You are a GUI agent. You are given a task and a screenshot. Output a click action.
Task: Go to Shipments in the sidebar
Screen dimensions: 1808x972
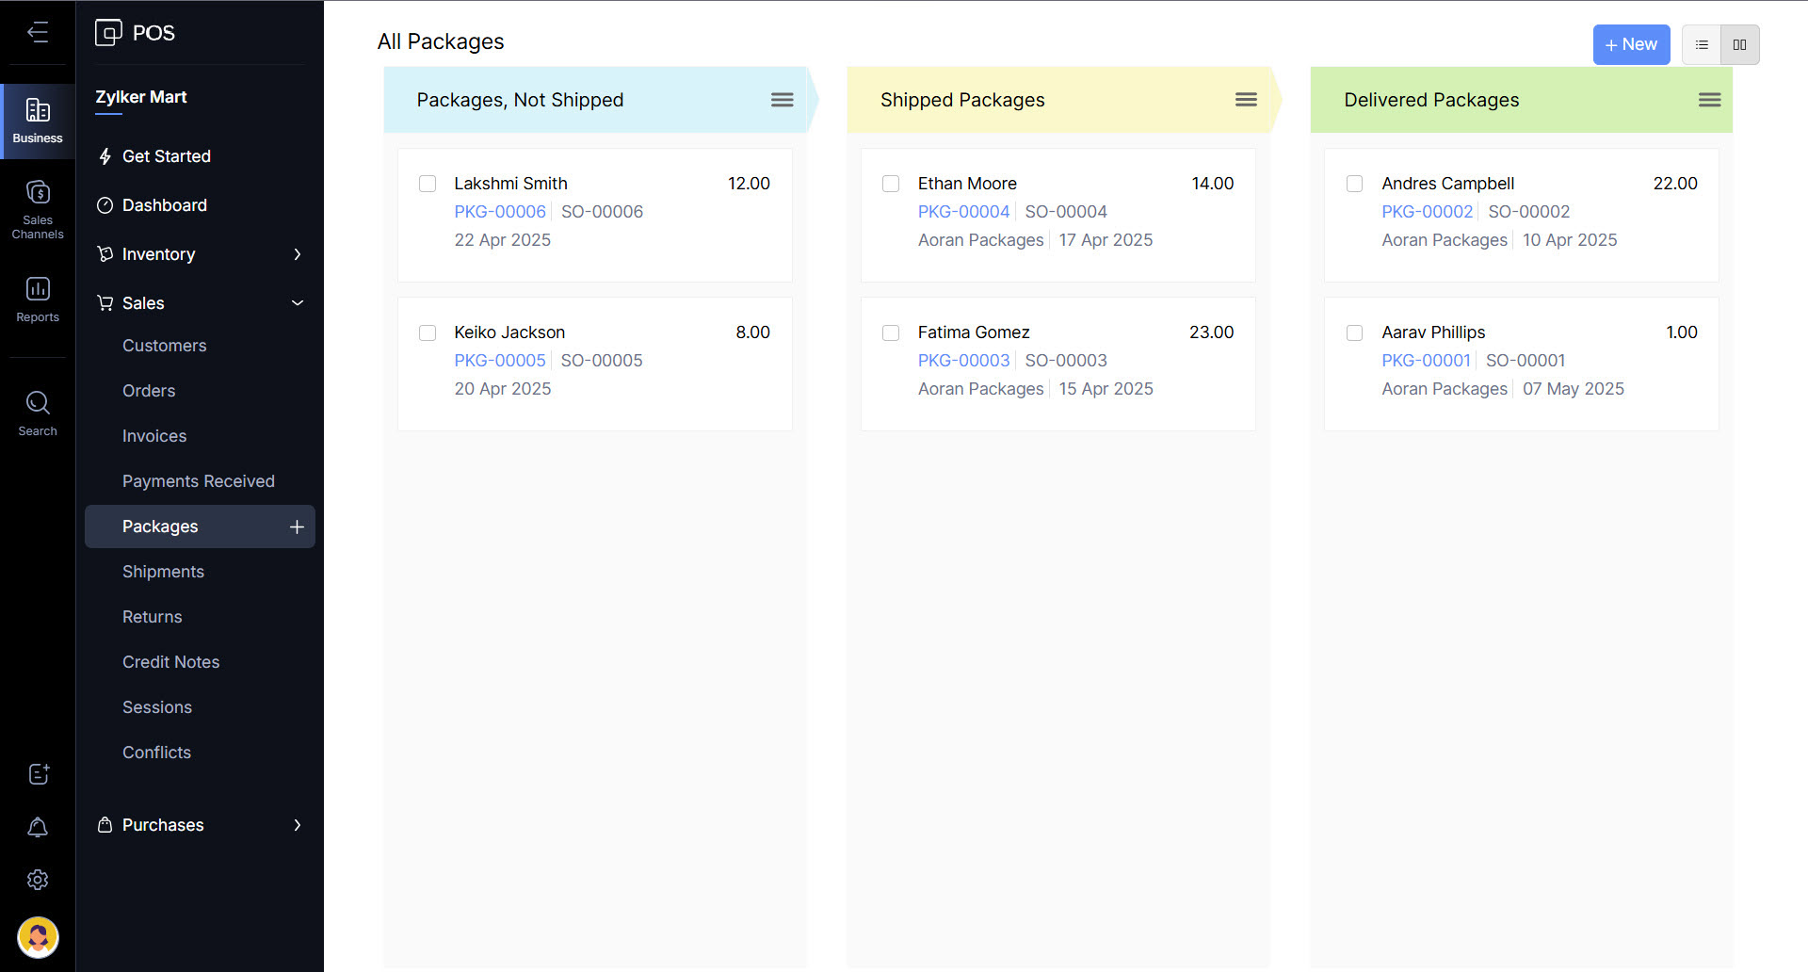[x=163, y=572]
